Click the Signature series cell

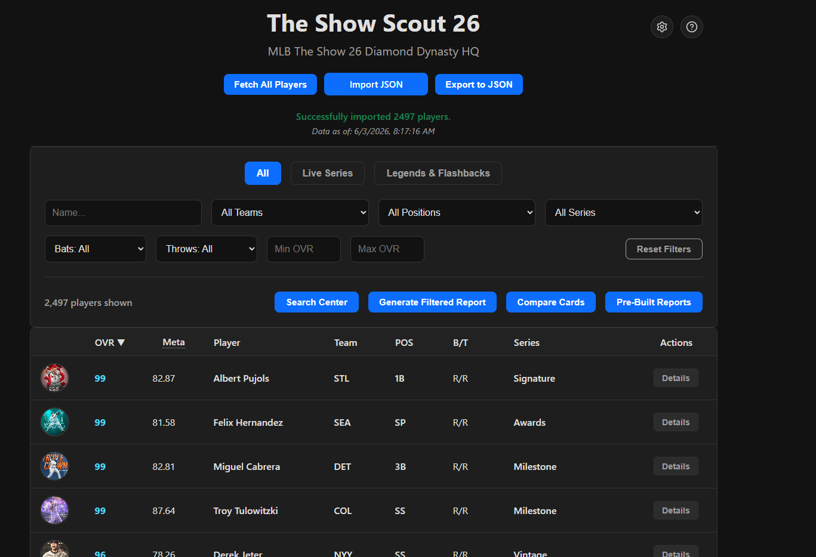click(534, 378)
